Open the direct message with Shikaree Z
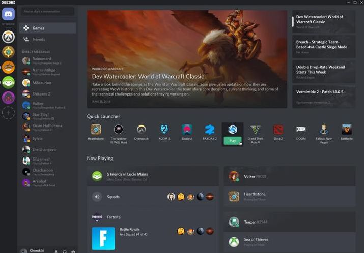This screenshot has width=364, height=253. [x=47, y=94]
